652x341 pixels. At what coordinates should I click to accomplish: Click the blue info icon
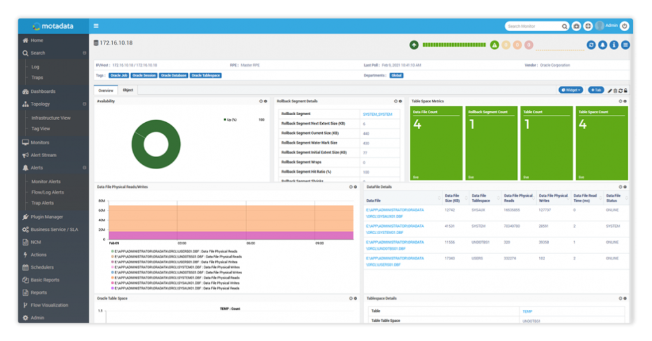pyautogui.click(x=614, y=45)
